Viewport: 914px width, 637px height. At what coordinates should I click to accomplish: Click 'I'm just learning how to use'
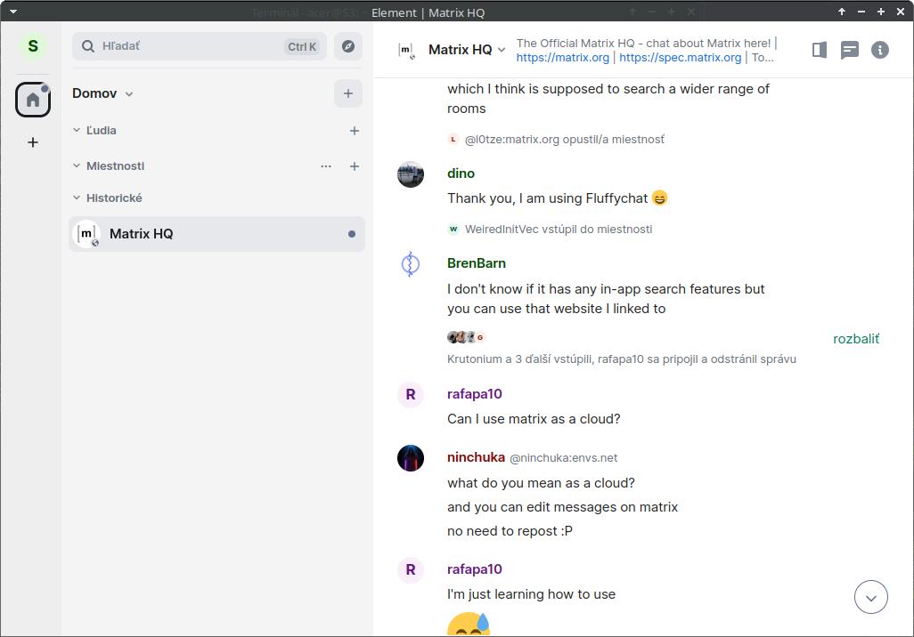point(531,594)
